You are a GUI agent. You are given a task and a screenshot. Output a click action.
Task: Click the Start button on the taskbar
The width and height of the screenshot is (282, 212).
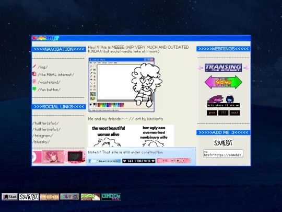pyautogui.click(x=10, y=197)
